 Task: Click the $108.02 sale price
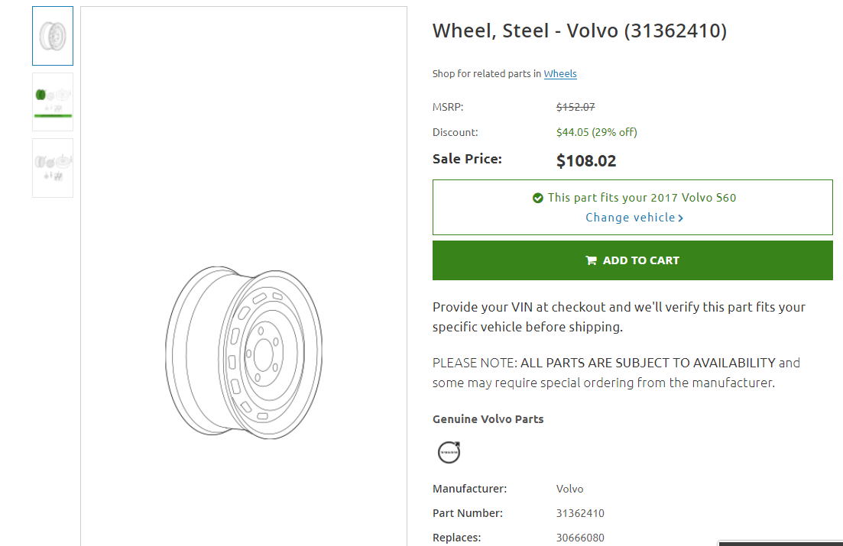point(586,161)
